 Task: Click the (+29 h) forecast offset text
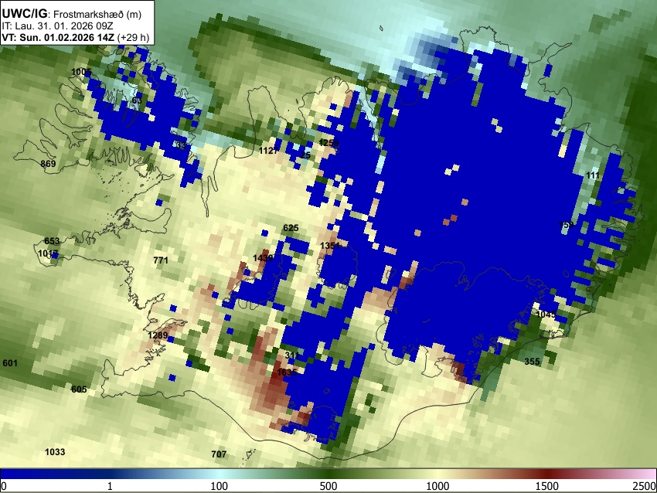(133, 37)
